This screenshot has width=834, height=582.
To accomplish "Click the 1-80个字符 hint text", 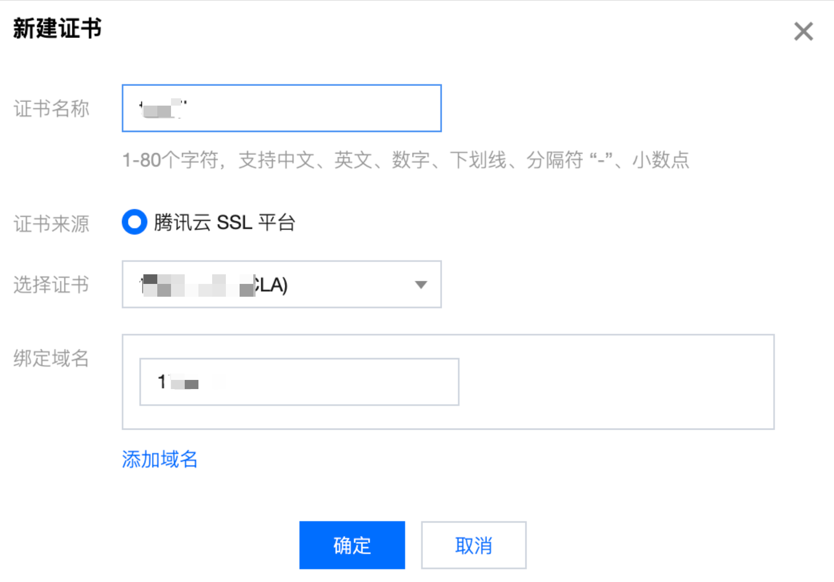I will (x=406, y=160).
